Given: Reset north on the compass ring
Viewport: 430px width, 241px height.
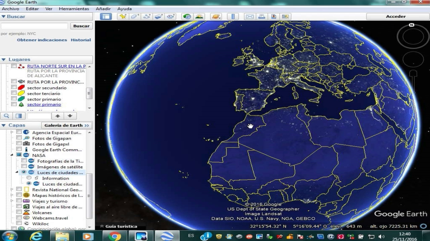Looking at the screenshot, I should pyautogui.click(x=412, y=25).
